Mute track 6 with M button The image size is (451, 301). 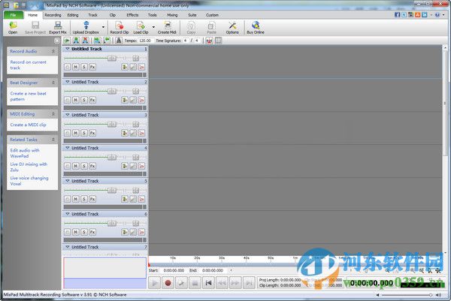coord(76,232)
